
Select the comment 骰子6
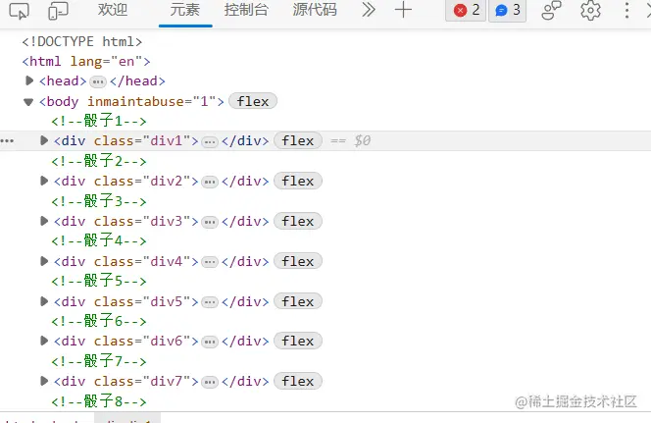[99, 321]
